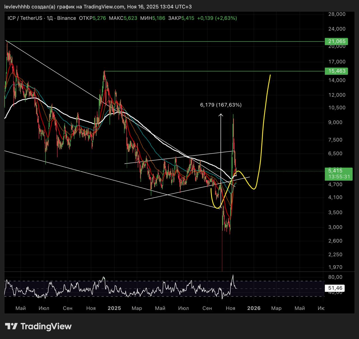Click the 17,000 price axis label
The image size is (359, 339).
337,62
